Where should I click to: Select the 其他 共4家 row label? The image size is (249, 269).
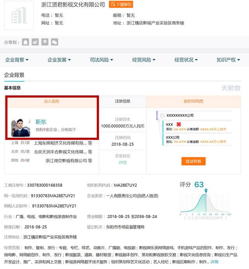click(x=20, y=160)
